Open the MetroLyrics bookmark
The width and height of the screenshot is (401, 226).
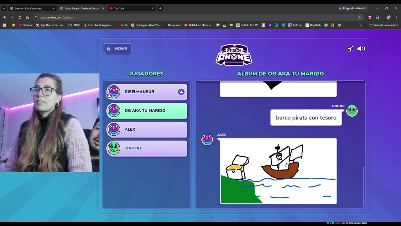[172, 25]
